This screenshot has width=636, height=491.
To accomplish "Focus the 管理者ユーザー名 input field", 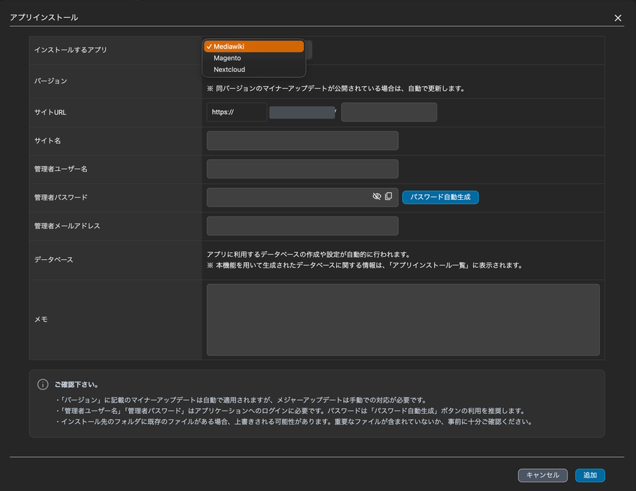I will [302, 169].
